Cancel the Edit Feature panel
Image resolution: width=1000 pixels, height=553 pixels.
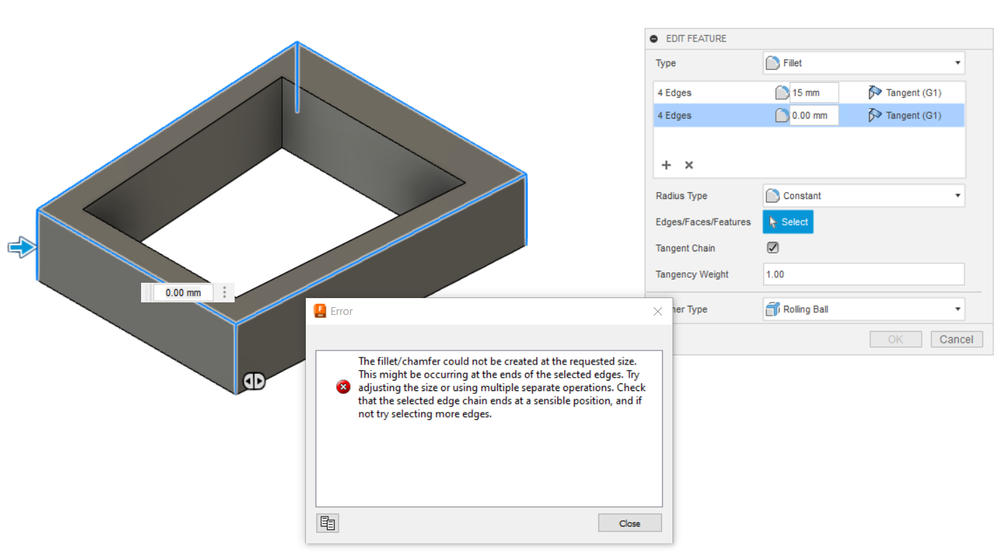[956, 339]
